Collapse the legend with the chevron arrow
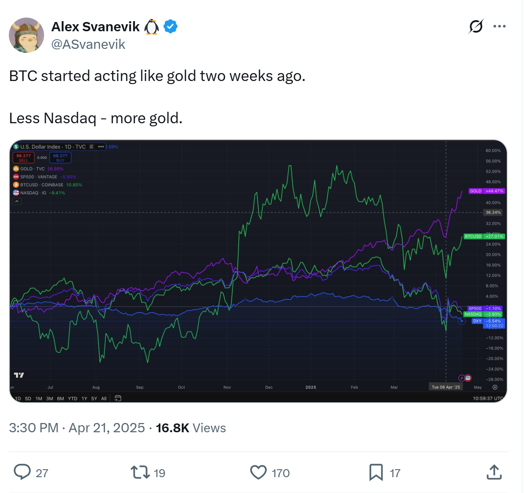 (16, 201)
